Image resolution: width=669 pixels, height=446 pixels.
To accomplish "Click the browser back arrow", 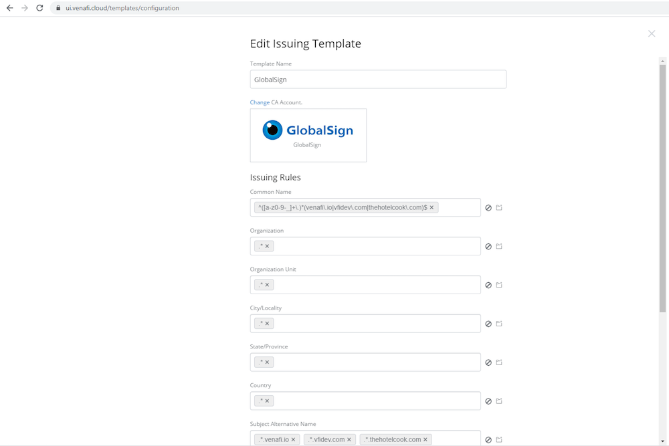I will [10, 7].
